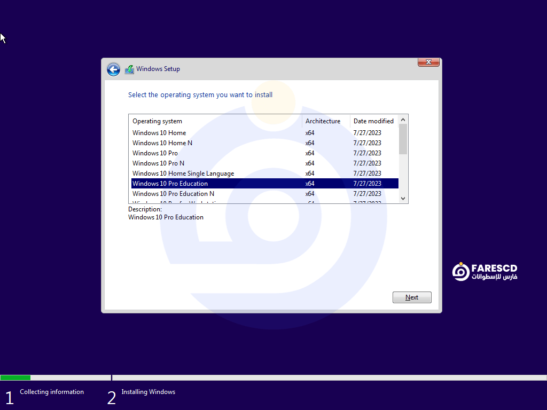Click Next to continue setup
The image size is (547, 410).
pos(412,297)
